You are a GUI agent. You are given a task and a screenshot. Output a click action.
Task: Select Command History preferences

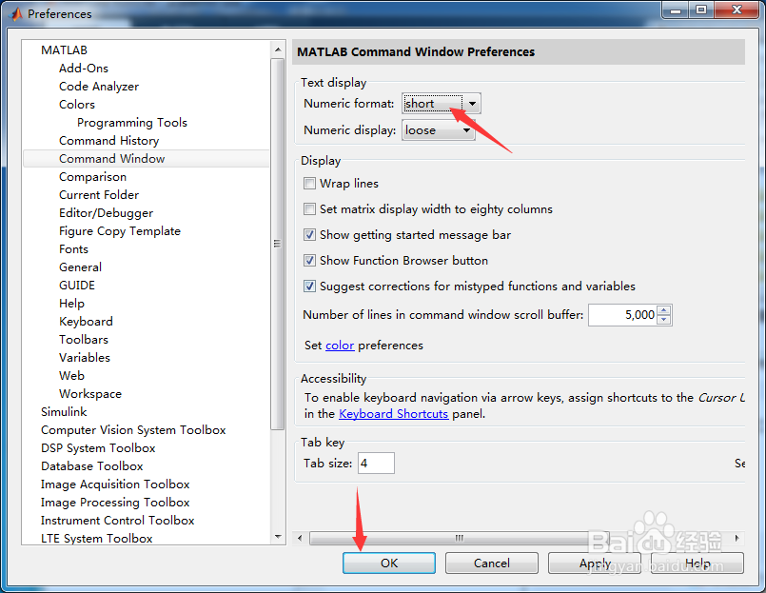[x=108, y=141]
